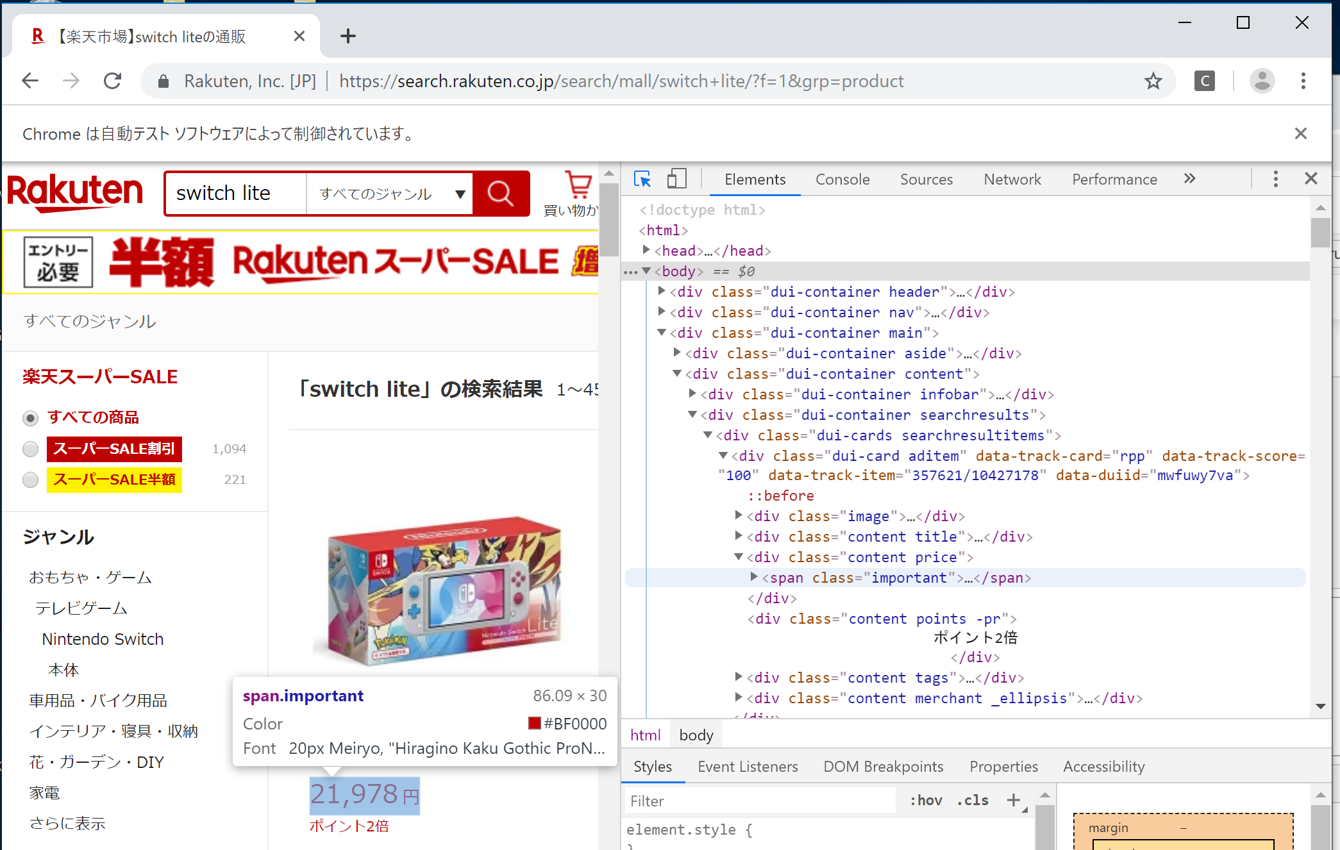Select the スーパーSALE半額 radio option
The height and width of the screenshot is (850, 1340).
(30, 479)
